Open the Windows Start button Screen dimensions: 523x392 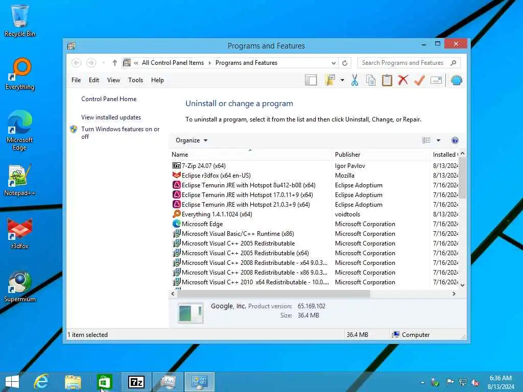pos(12,382)
